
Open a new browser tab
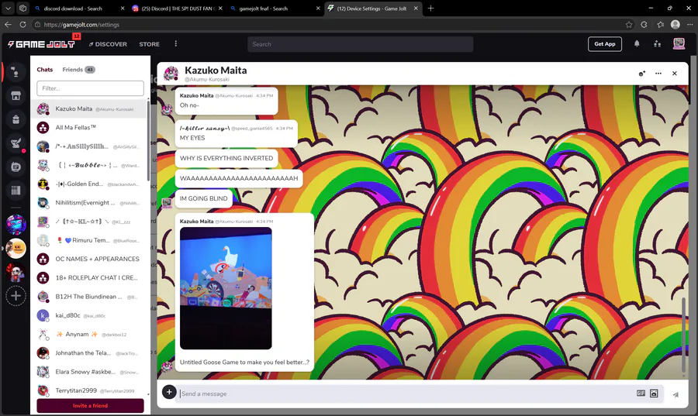pos(430,8)
